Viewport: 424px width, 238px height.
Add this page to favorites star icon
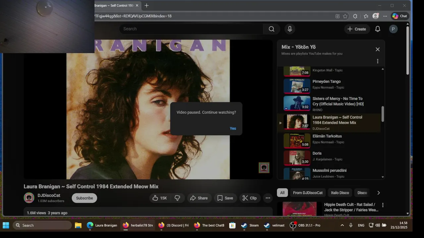coord(345,16)
